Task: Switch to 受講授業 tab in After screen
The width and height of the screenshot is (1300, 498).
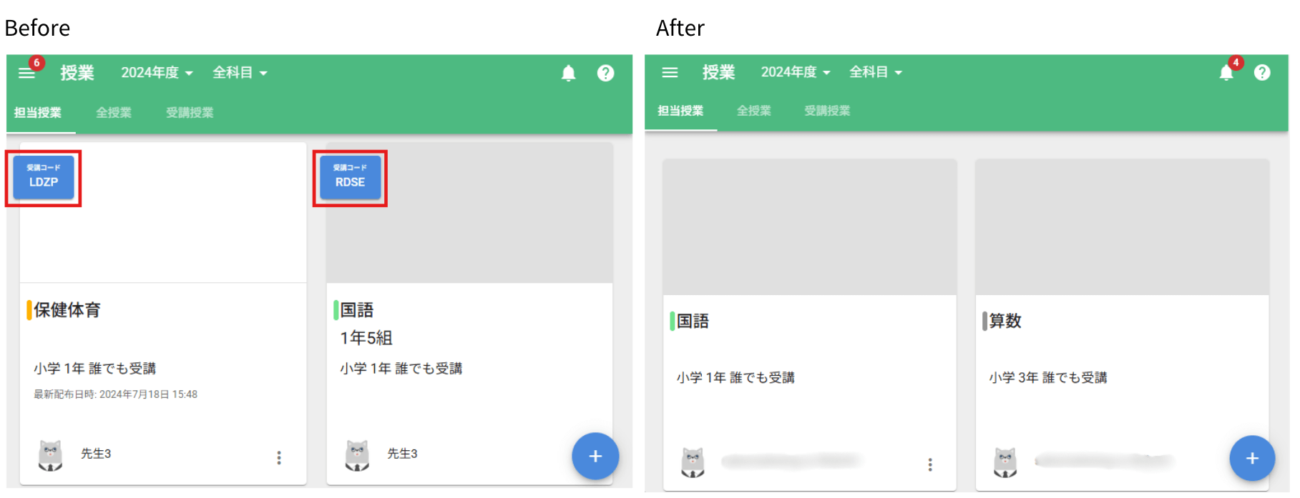Action: click(827, 111)
